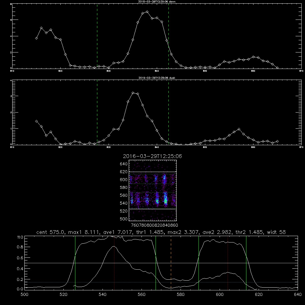Open the colored spectral image thumbnail
Viewport: 305px width, 305px height.
pyautogui.click(x=152, y=190)
